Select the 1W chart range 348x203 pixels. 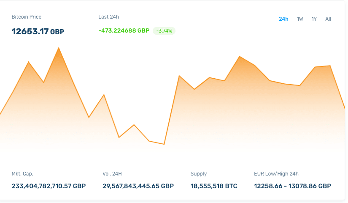click(300, 19)
